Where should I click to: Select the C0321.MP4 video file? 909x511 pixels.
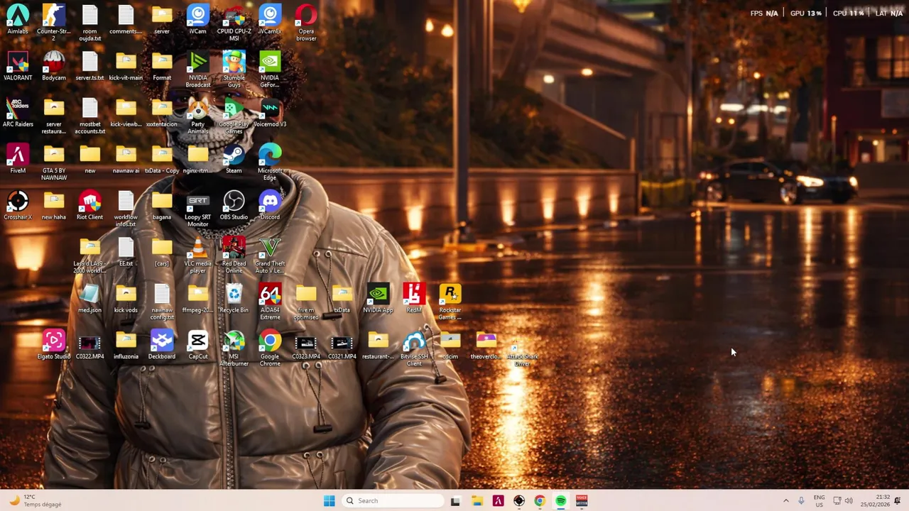[x=342, y=345]
